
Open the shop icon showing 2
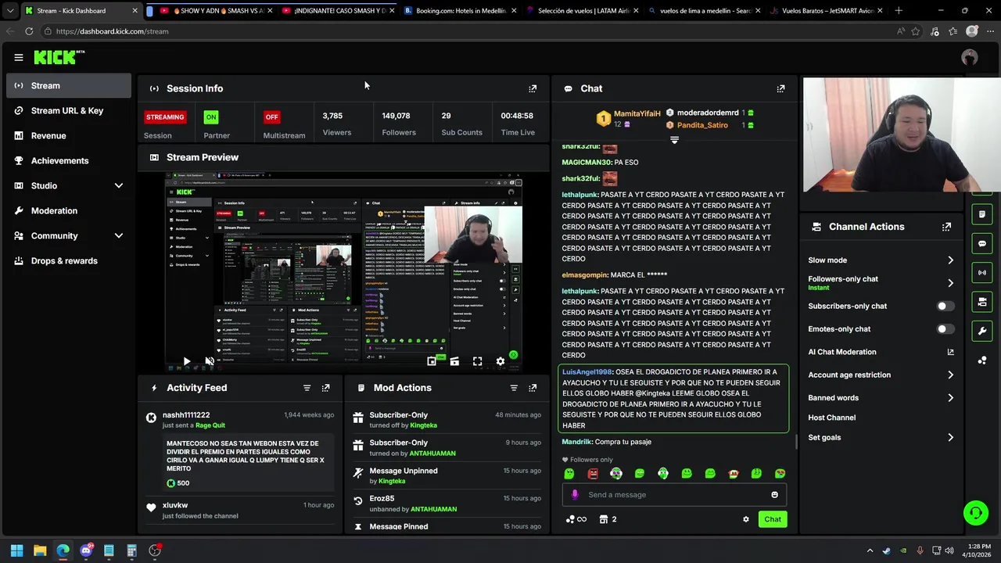point(608,519)
